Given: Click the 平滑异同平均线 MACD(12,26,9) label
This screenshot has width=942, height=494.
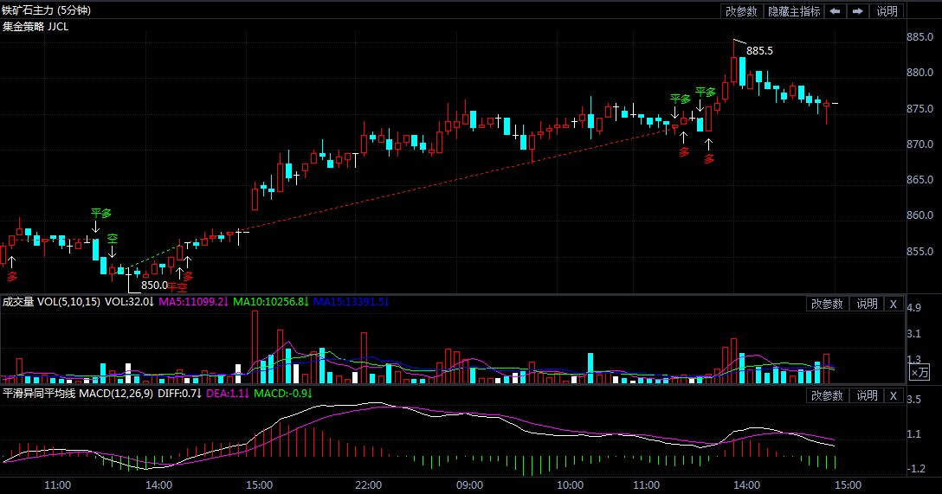Looking at the screenshot, I should pos(78,393).
